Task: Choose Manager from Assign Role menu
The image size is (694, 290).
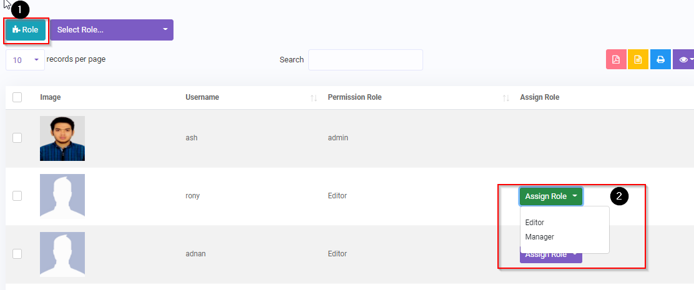Action: (539, 237)
